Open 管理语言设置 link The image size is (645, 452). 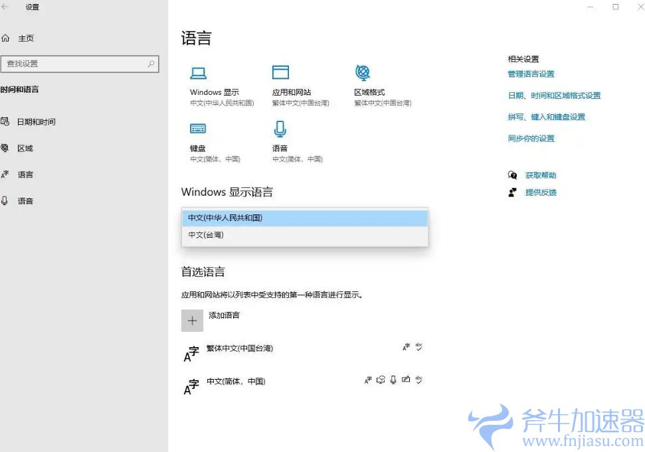click(x=531, y=74)
